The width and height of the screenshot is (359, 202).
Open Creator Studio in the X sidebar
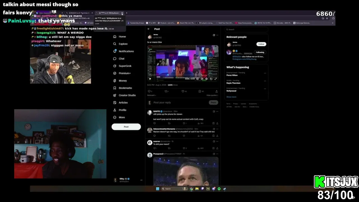[124, 95]
